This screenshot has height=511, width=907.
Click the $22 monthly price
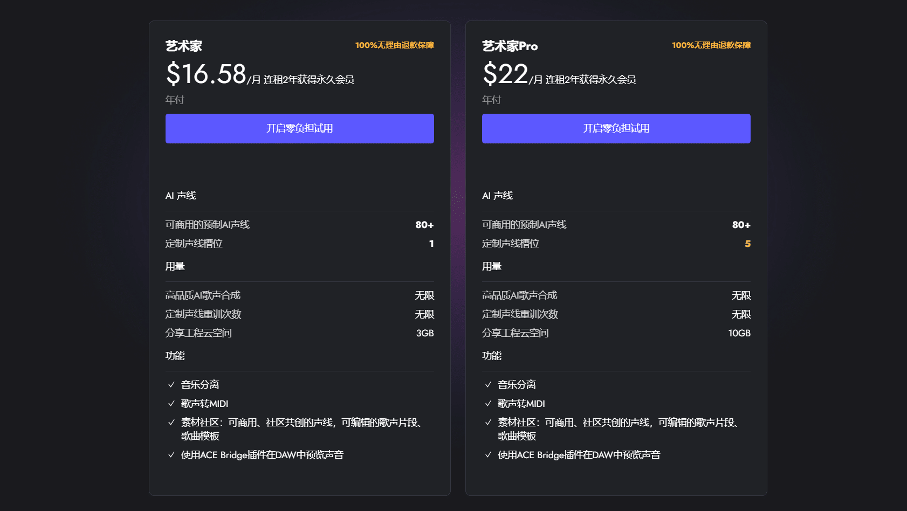(x=505, y=74)
